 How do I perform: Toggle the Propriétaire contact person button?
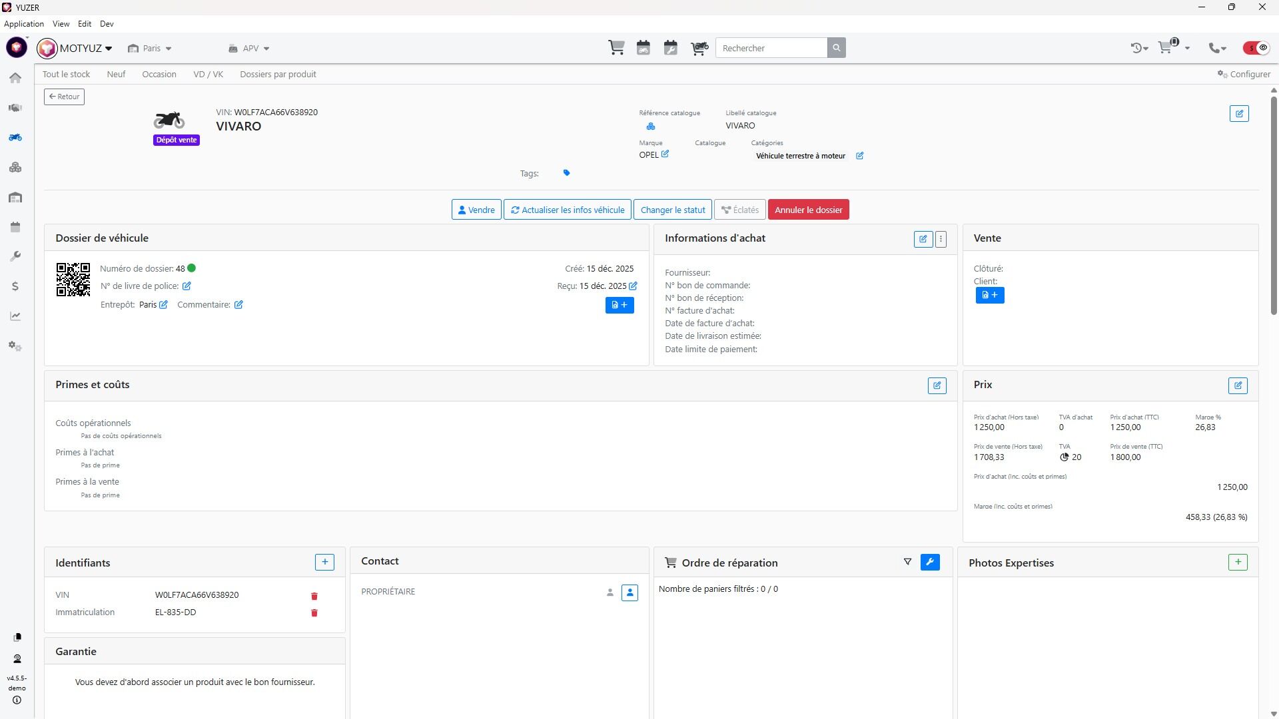point(630,593)
